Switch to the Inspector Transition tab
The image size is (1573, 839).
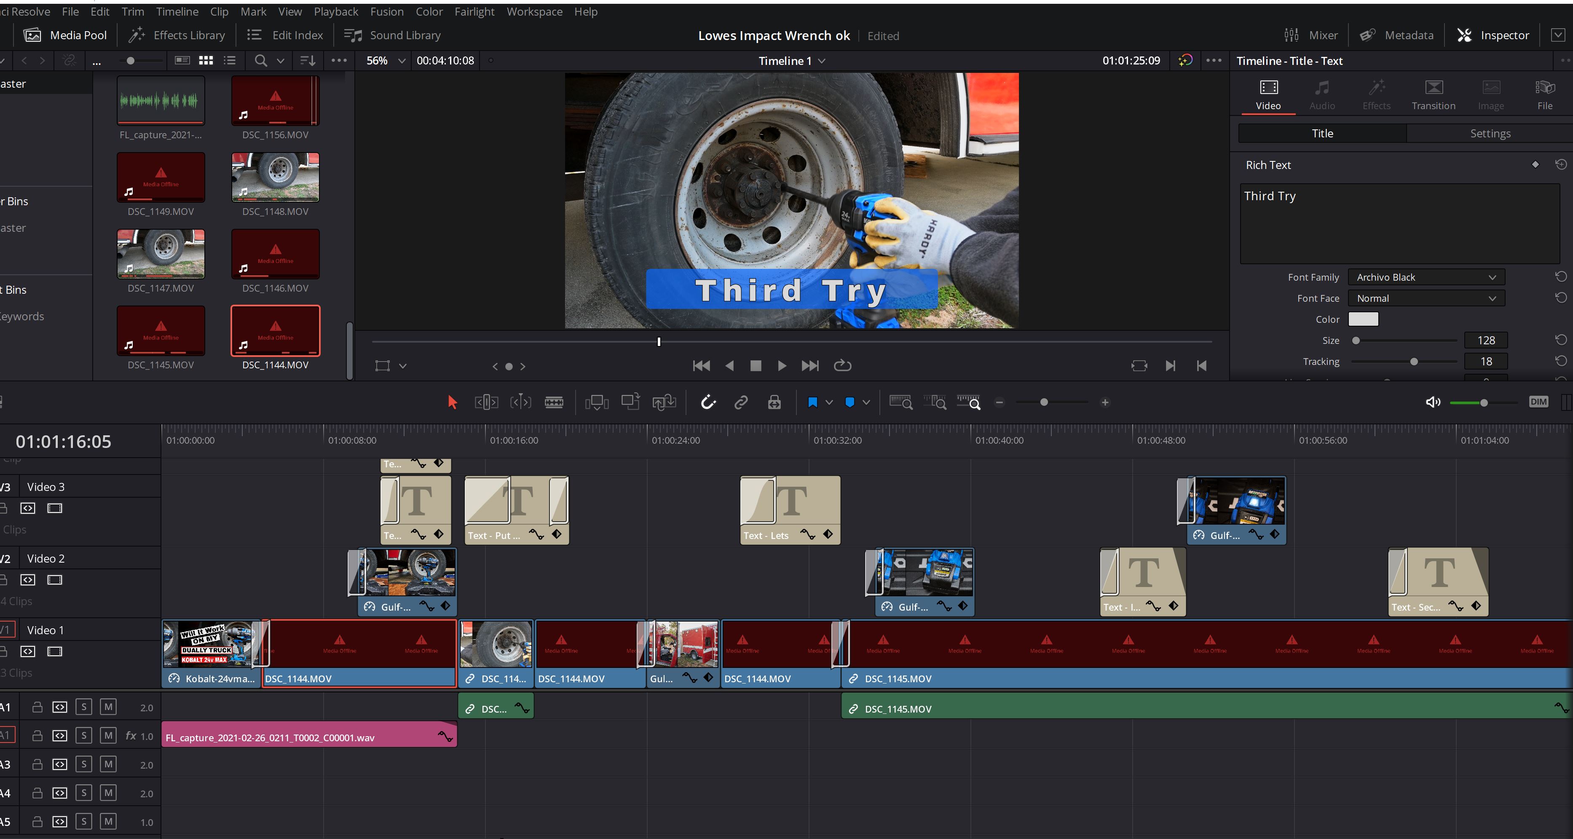point(1433,95)
